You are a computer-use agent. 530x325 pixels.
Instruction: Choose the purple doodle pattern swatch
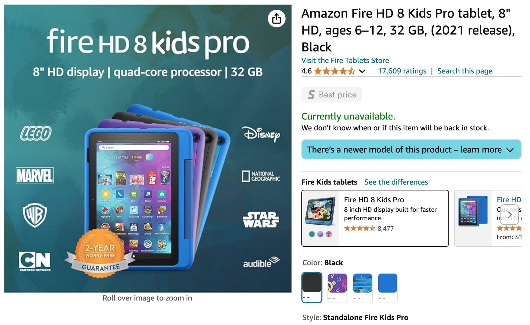coord(337,287)
